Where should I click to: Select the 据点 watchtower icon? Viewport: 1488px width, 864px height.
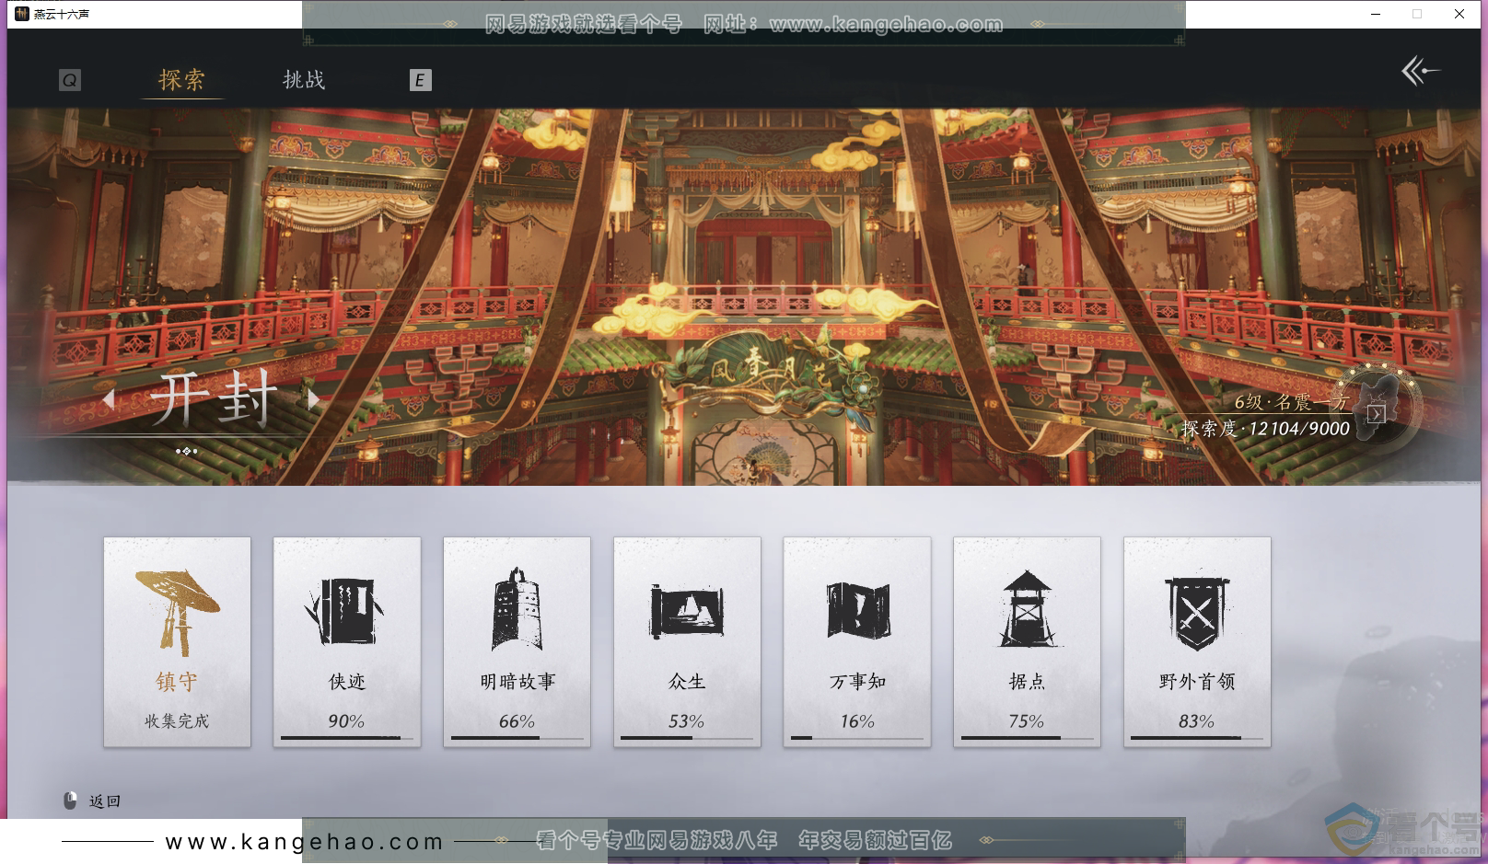(1027, 609)
